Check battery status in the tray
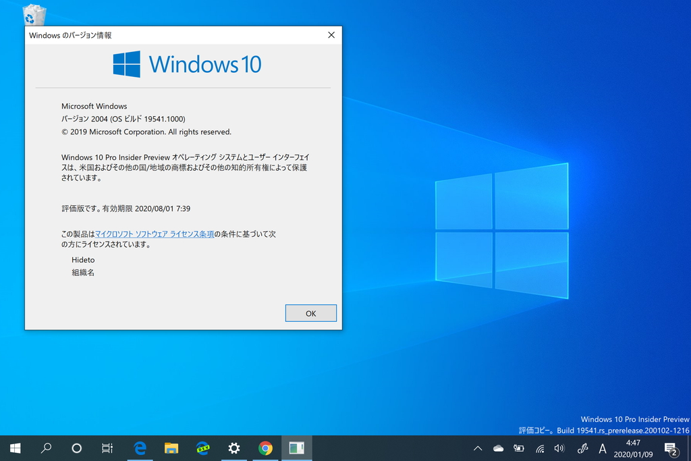 click(x=518, y=448)
